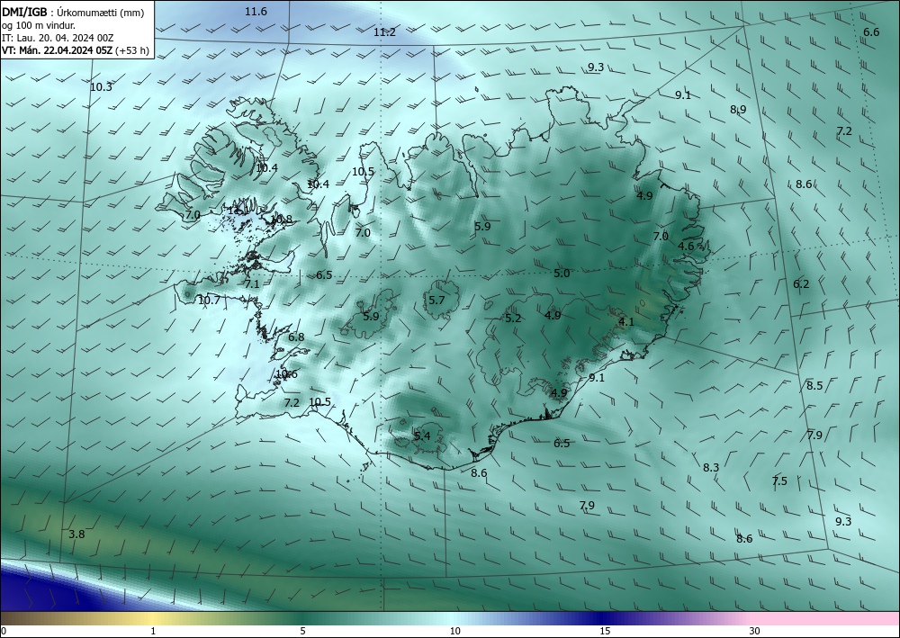Click the 10 tick on the color scale

pyautogui.click(x=455, y=631)
